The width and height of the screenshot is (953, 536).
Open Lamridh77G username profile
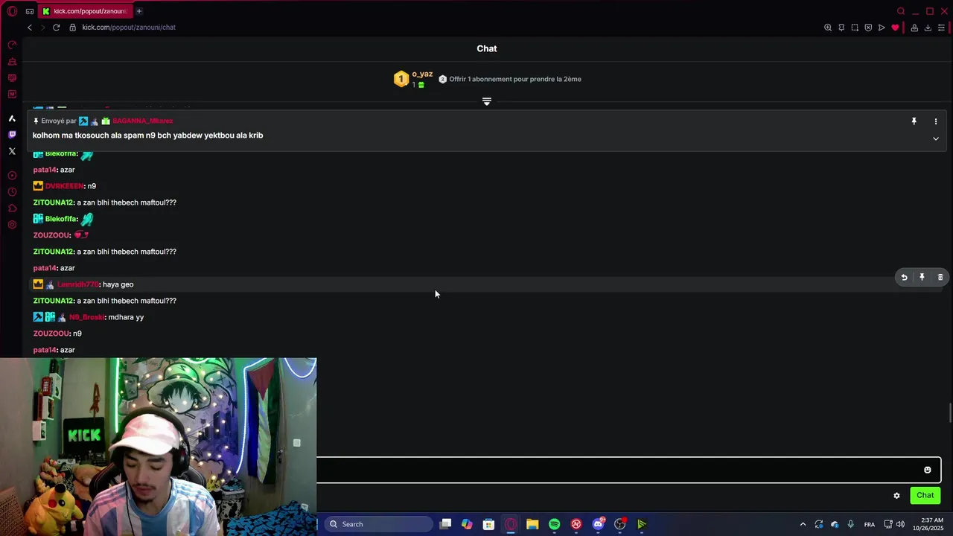pos(78,284)
